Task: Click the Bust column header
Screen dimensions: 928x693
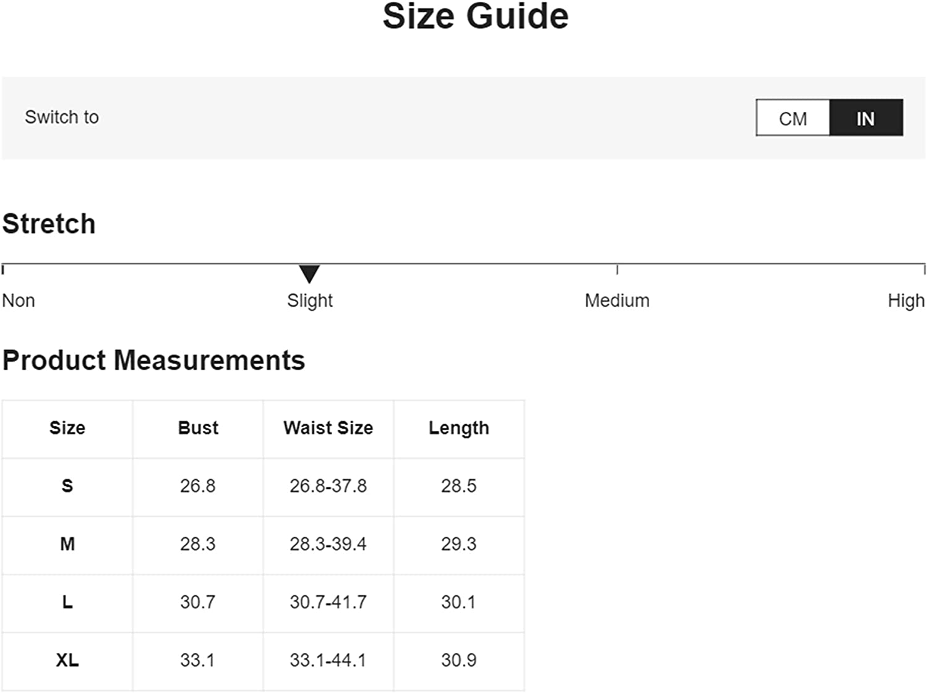Action: (198, 428)
